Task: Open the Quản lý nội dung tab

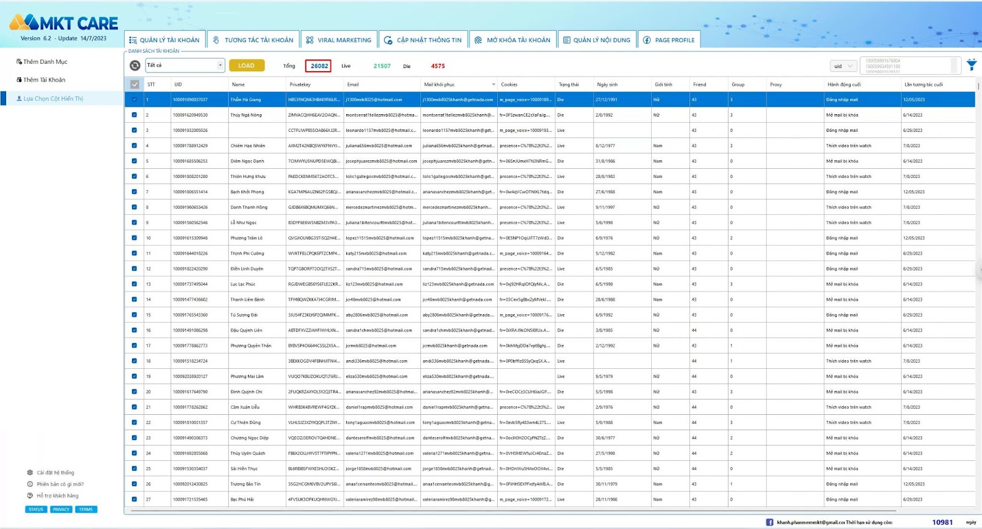Action: click(597, 40)
